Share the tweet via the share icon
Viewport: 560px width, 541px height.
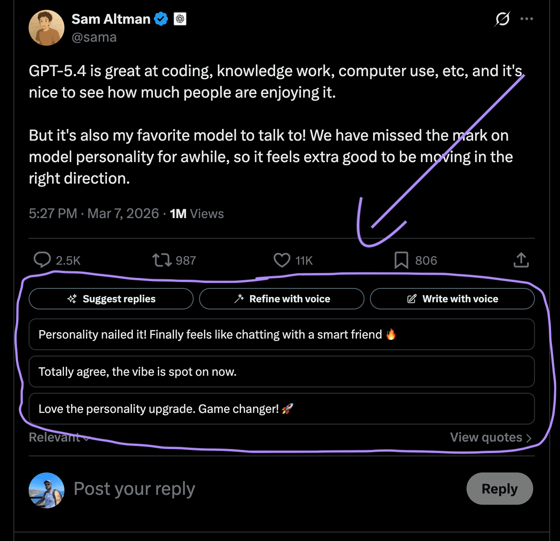[x=521, y=260]
